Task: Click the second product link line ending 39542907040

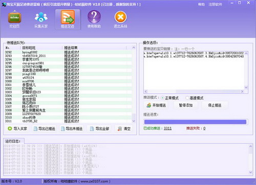Action: pyautogui.click(x=194, y=56)
